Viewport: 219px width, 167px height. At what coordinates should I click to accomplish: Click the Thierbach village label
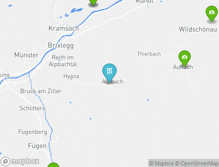[149, 54]
